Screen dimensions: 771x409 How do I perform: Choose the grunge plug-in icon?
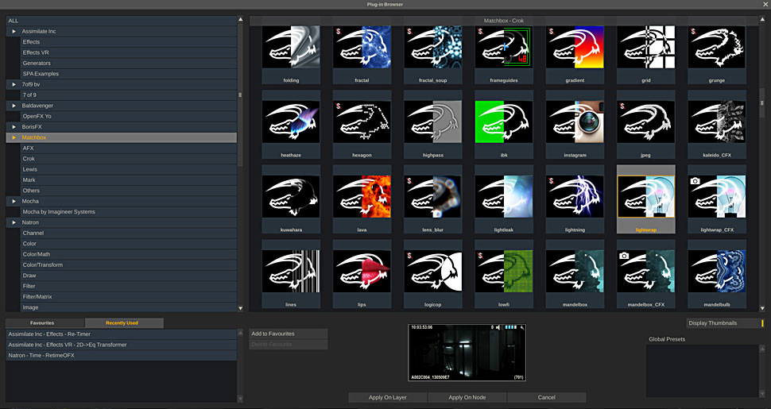click(717, 47)
